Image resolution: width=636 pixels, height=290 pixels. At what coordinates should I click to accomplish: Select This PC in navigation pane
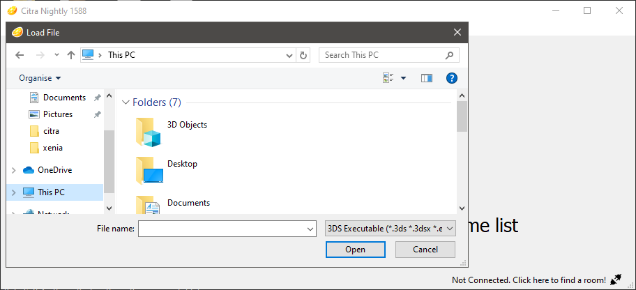pos(51,192)
